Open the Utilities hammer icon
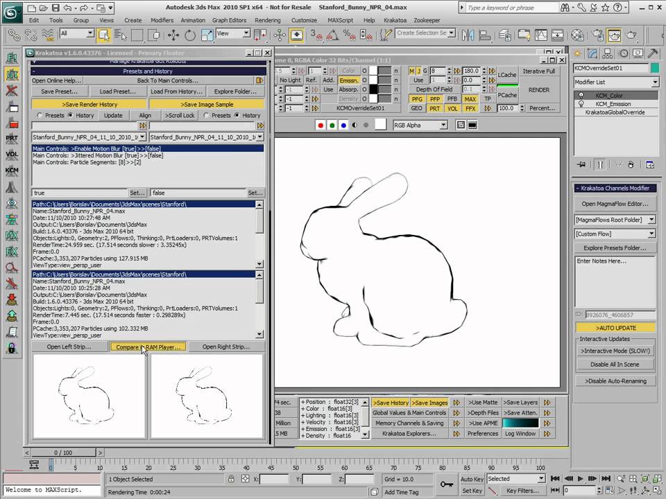 click(x=653, y=53)
